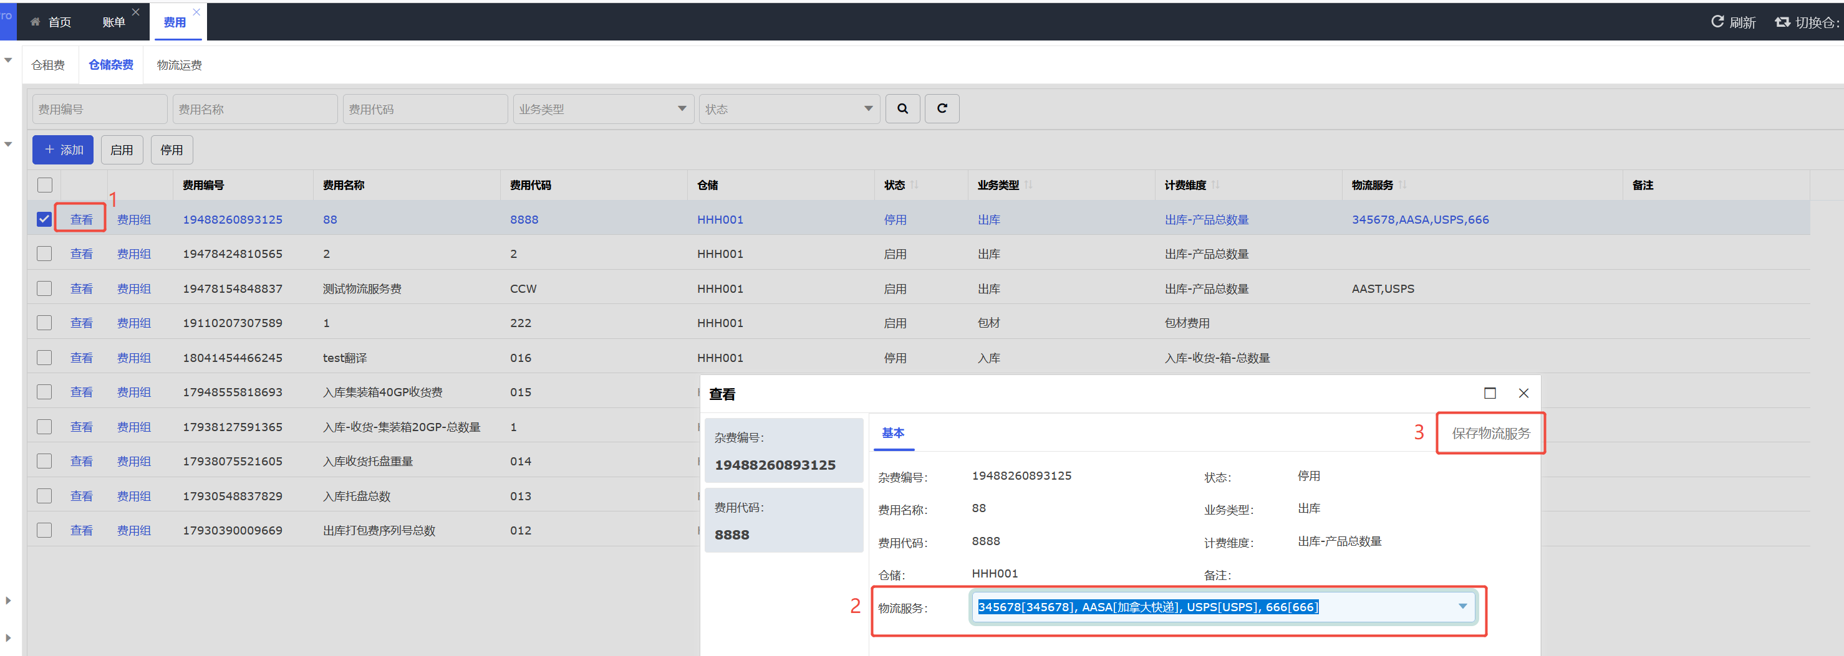This screenshot has width=1844, height=656.
Task: Check the row 19478154848837 checkbox
Action: pos(44,289)
